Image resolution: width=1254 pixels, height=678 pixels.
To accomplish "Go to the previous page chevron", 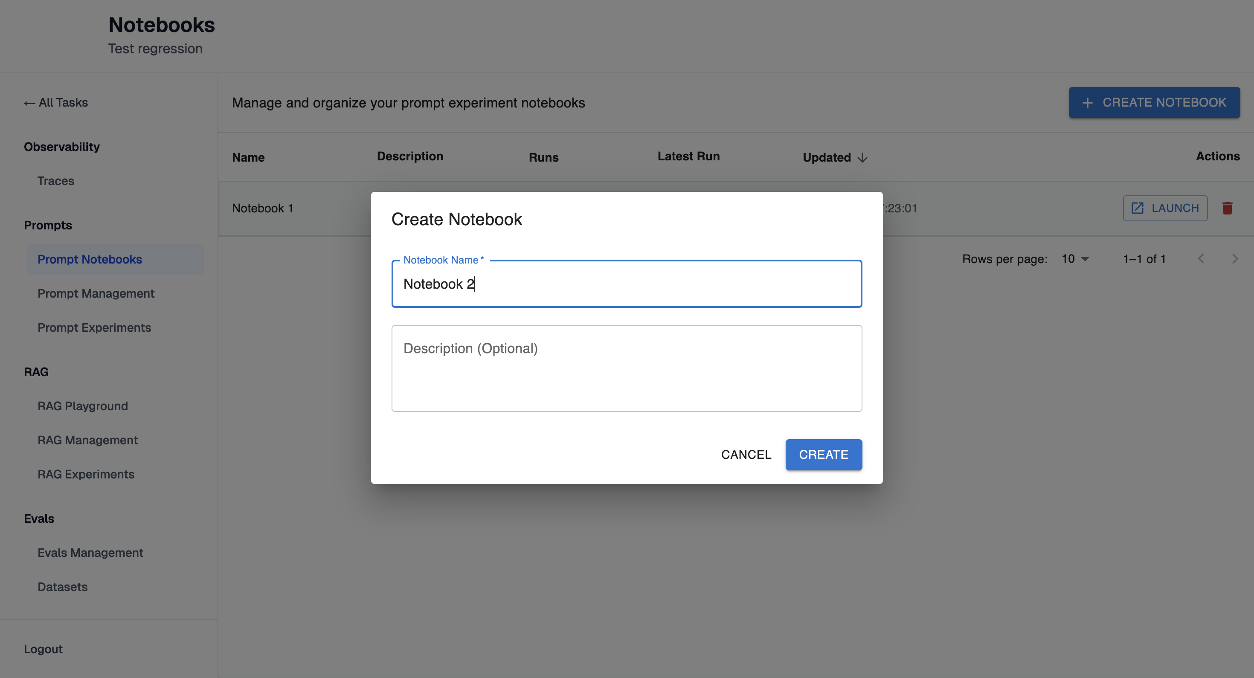I will click(1201, 259).
